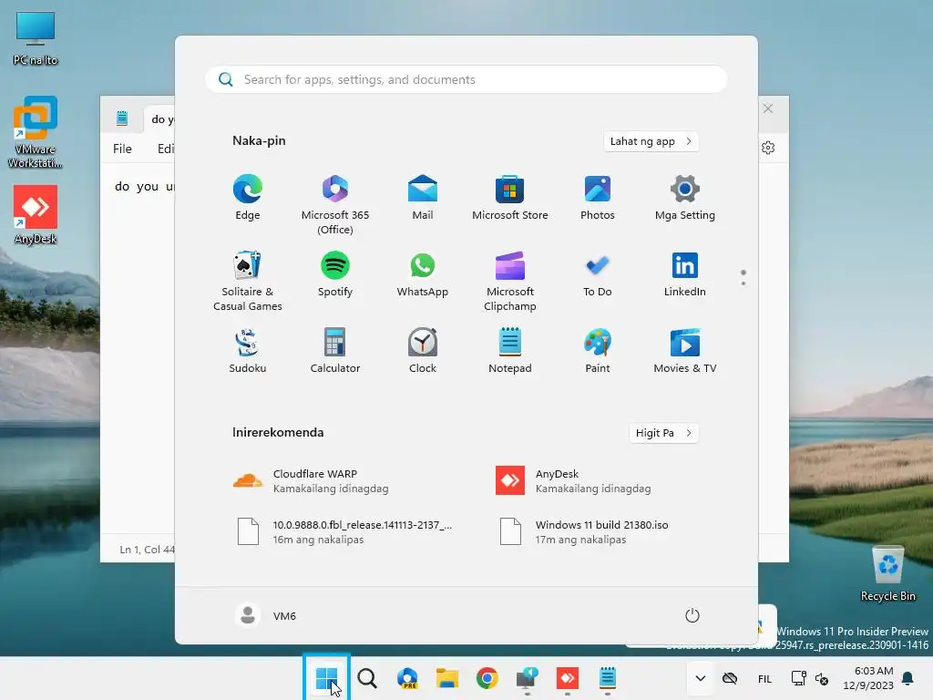933x700 pixels.
Task: Launch Notepad from pinned apps
Action: point(510,351)
